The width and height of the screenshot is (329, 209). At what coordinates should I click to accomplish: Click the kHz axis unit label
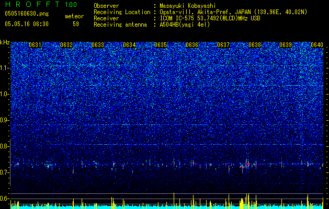coord(5,42)
